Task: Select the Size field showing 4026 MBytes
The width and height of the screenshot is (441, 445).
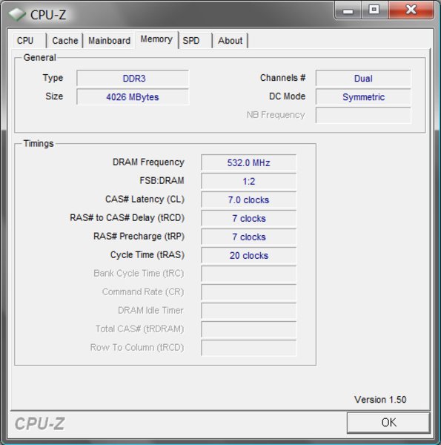Action: click(133, 96)
